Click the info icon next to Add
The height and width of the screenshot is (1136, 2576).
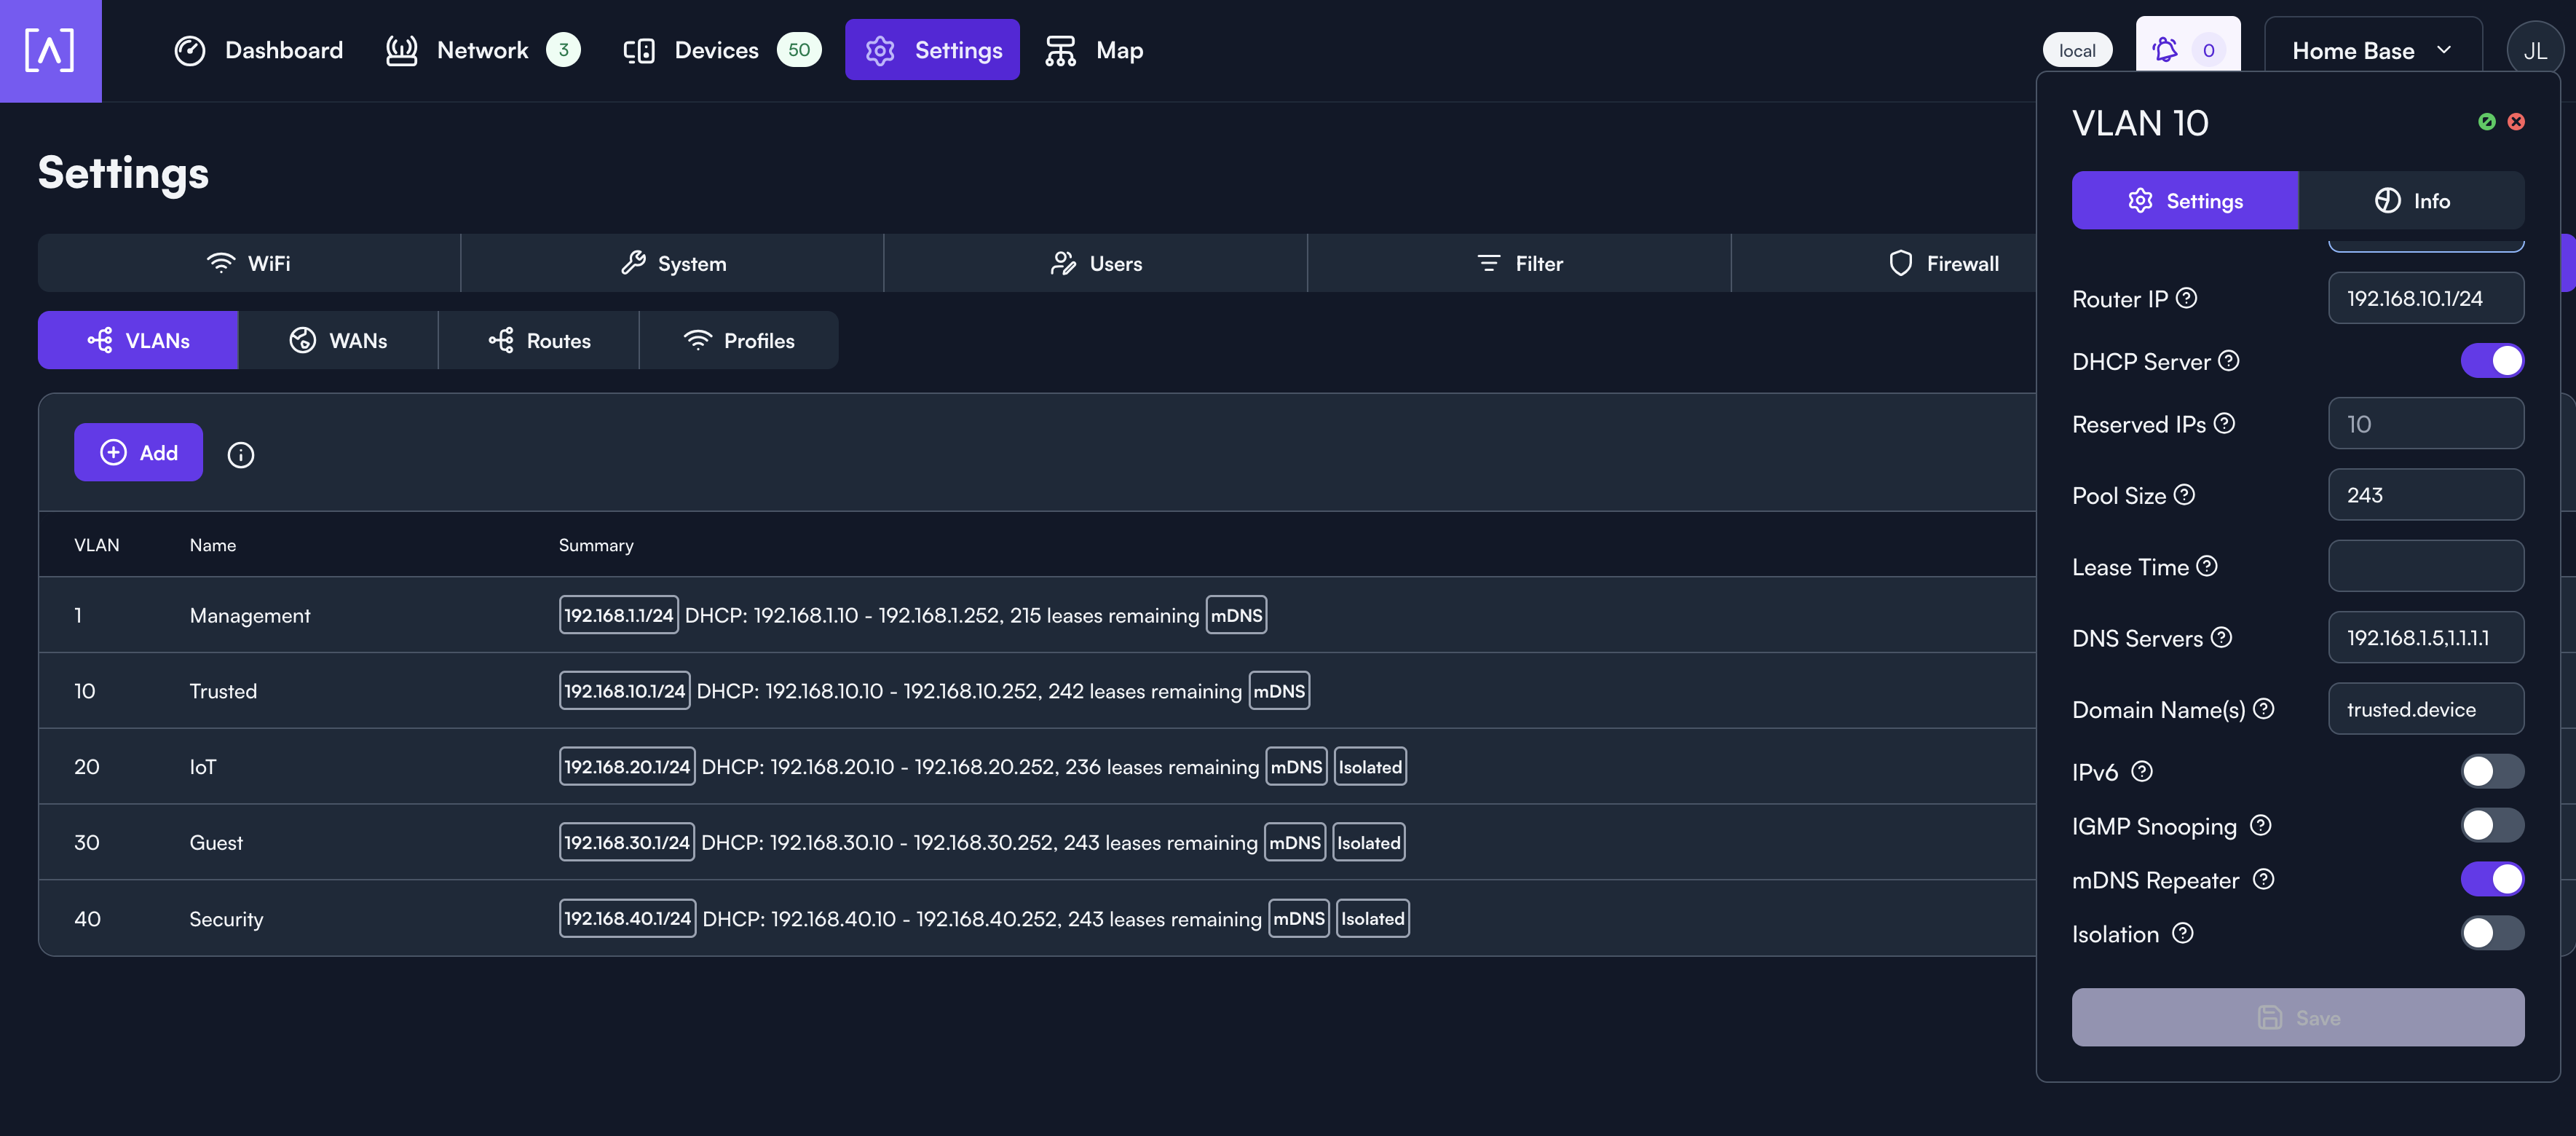(240, 455)
